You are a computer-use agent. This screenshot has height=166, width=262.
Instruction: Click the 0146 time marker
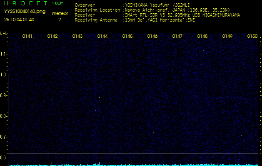[x=152, y=36]
